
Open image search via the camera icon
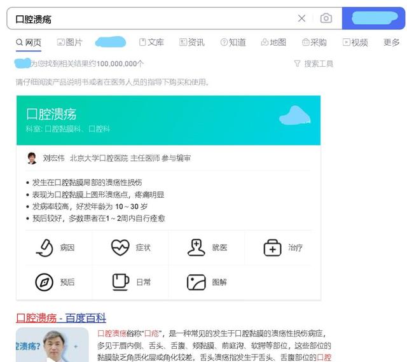(326, 18)
